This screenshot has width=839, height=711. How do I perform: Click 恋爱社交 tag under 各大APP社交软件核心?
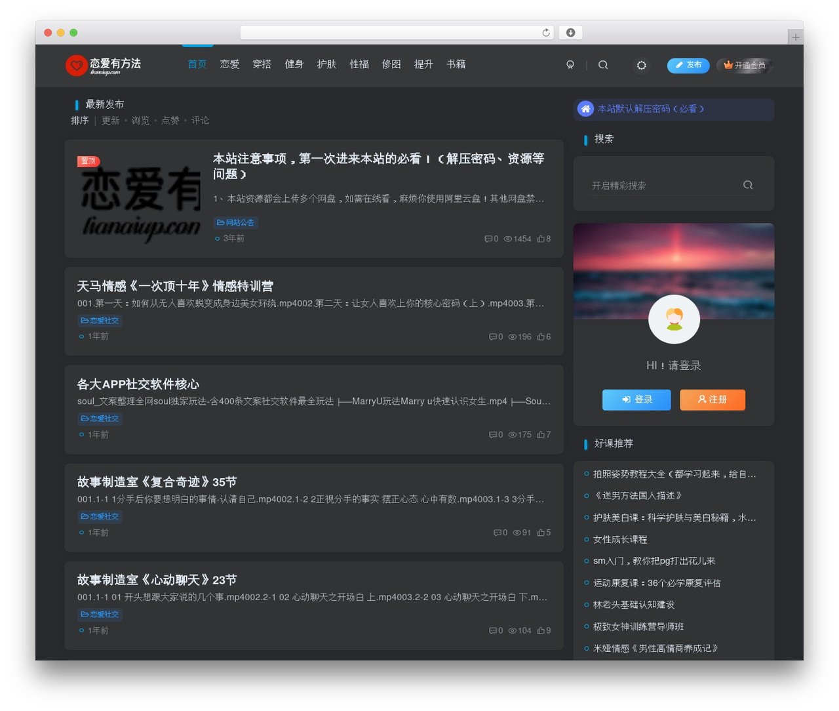click(x=100, y=418)
